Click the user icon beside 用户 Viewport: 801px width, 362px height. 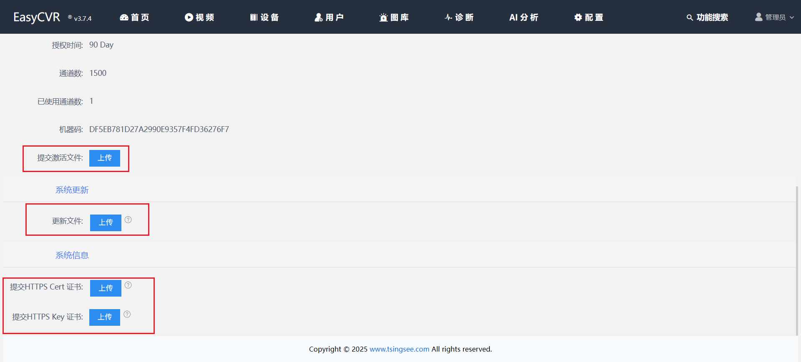[319, 17]
